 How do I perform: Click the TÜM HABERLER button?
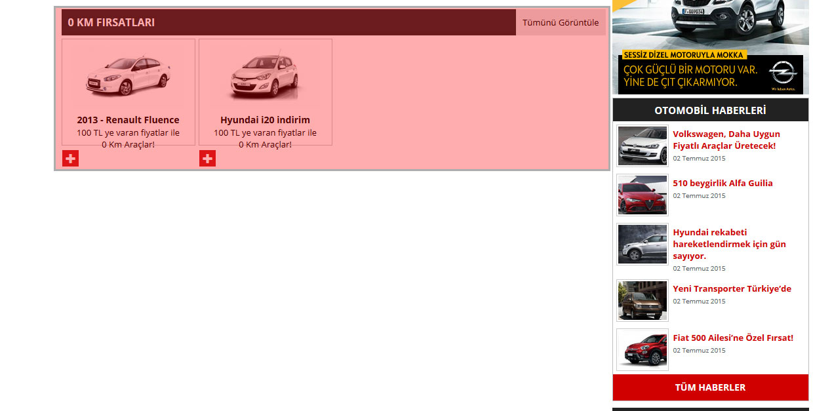pos(711,387)
